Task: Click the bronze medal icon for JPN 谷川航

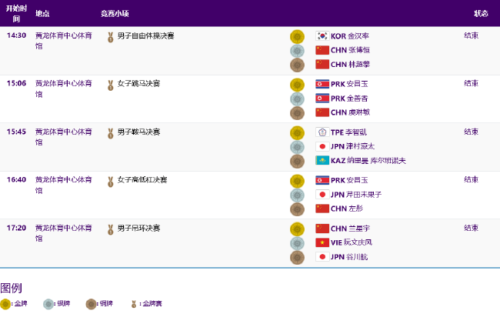Action: pyautogui.click(x=297, y=257)
